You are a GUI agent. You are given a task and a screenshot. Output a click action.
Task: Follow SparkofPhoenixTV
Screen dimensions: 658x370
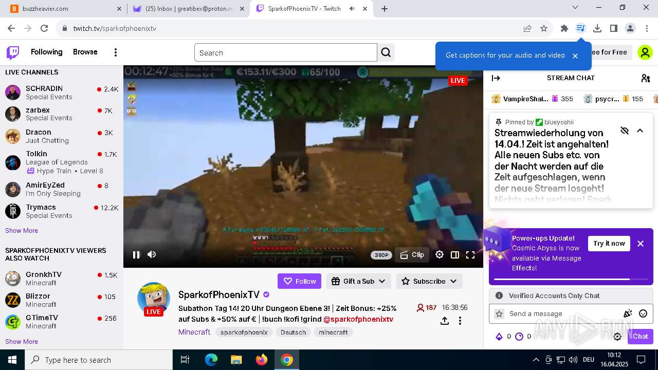pos(300,281)
